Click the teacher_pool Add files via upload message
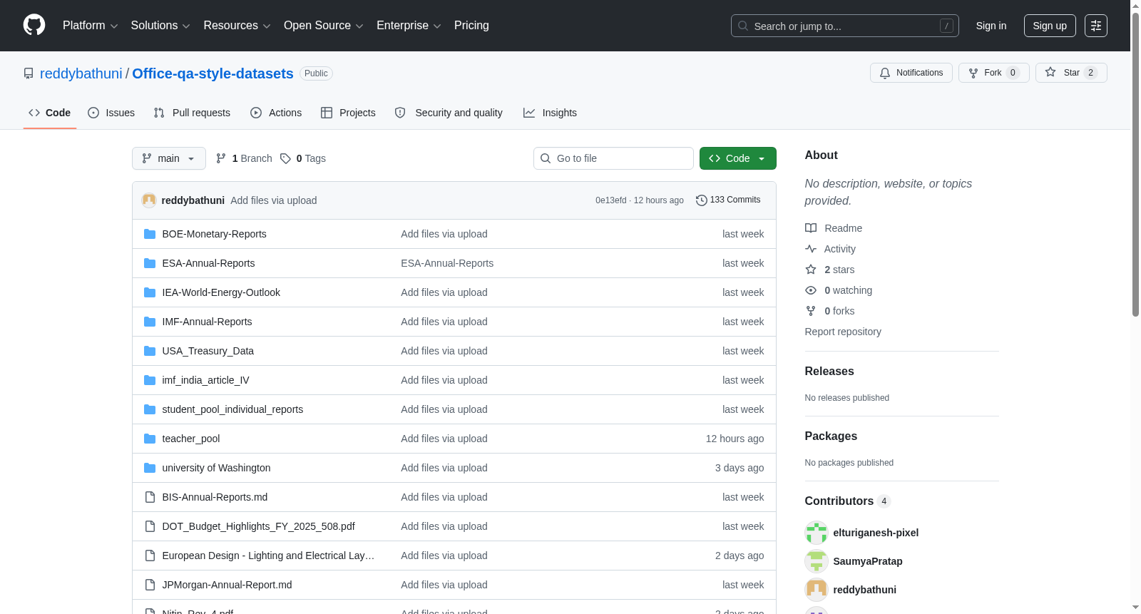 (x=444, y=439)
